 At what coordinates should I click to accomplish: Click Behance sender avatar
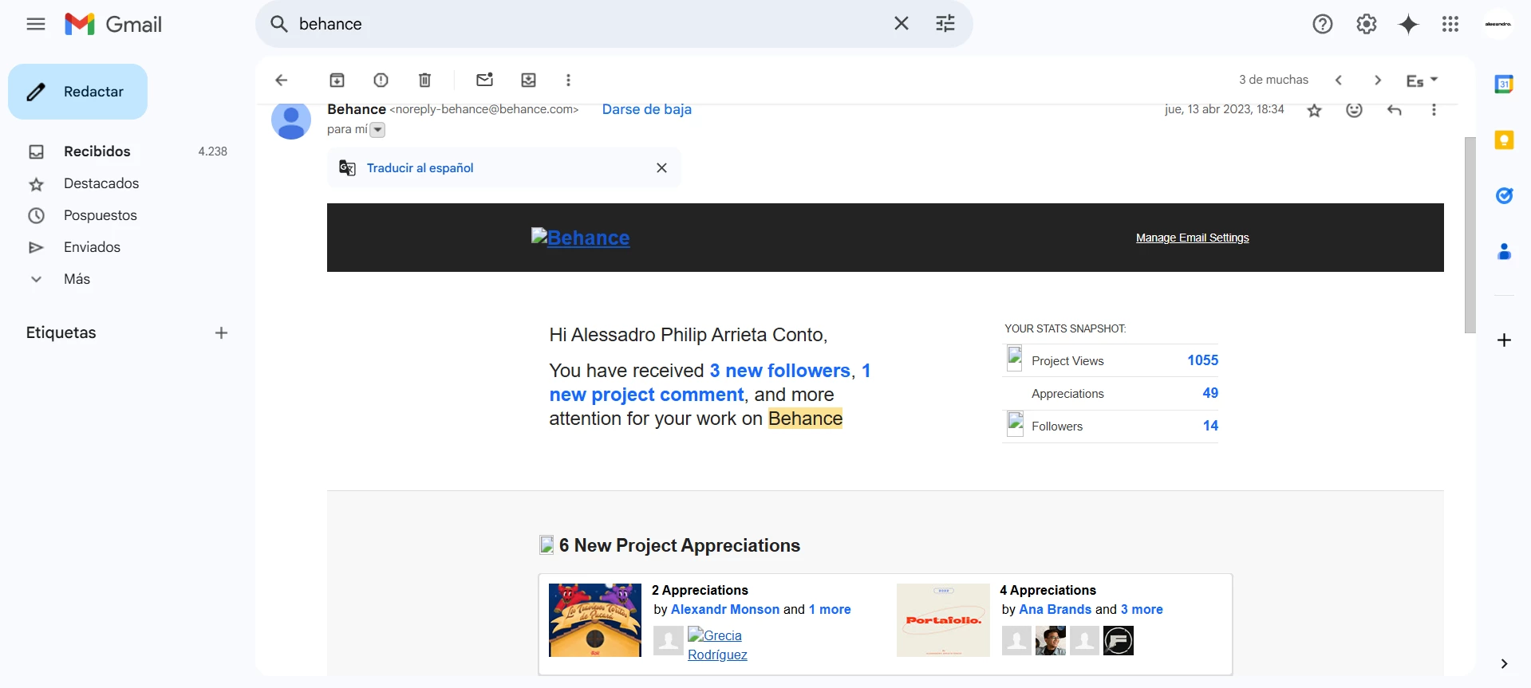[x=291, y=120]
